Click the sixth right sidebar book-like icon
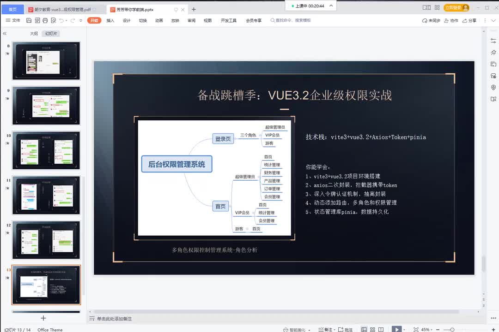499x332 pixels. 493,99
